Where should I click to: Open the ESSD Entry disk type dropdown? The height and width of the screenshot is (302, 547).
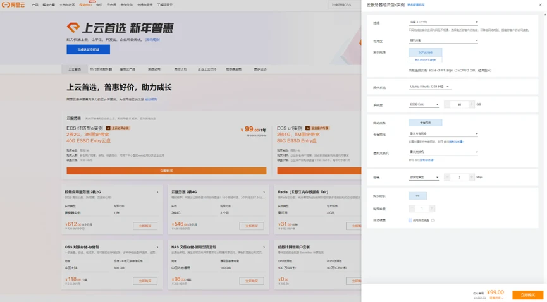pyautogui.click(x=424, y=104)
